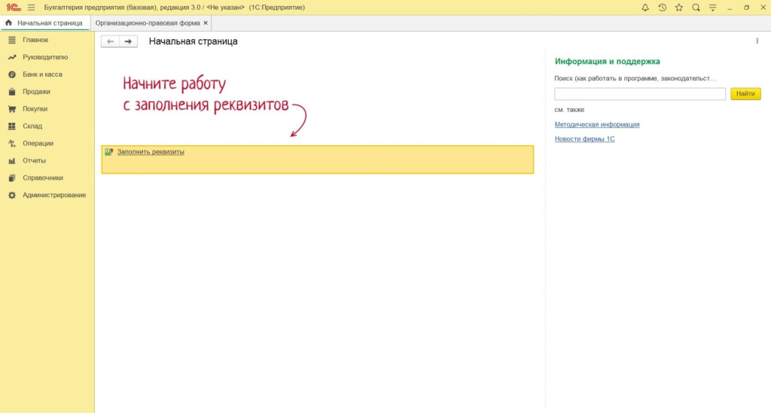Open the Банк и касса section

pyautogui.click(x=42, y=74)
